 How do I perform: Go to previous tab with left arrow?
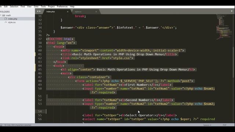pyautogui.click(x=37, y=11)
